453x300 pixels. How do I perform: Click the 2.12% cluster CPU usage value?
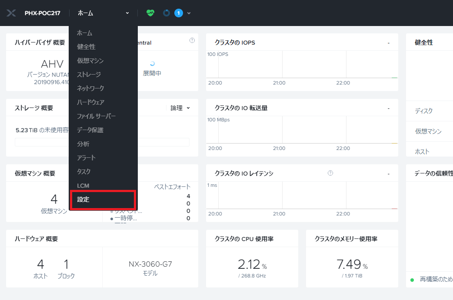252,264
